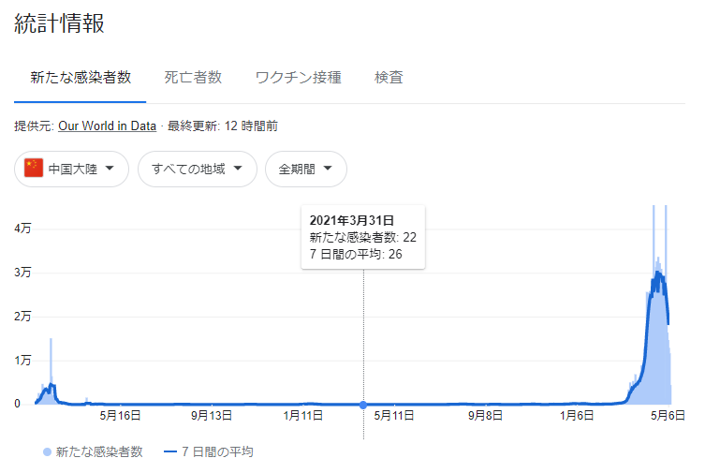This screenshot has height=473, width=705.
Task: Open the 検査 tab
Action: [389, 78]
